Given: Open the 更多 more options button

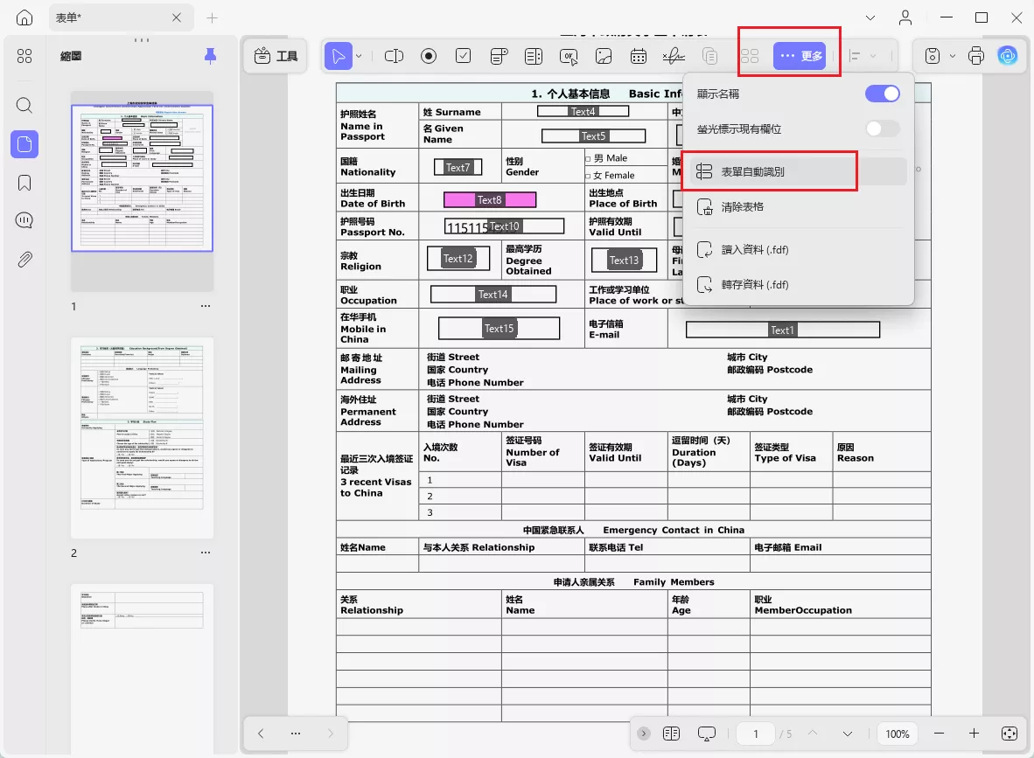Looking at the screenshot, I should (x=800, y=56).
